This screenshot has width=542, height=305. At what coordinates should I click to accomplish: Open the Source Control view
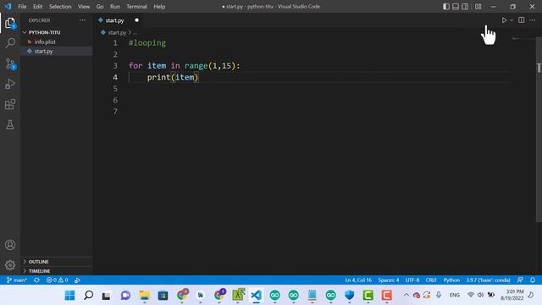(x=10, y=64)
